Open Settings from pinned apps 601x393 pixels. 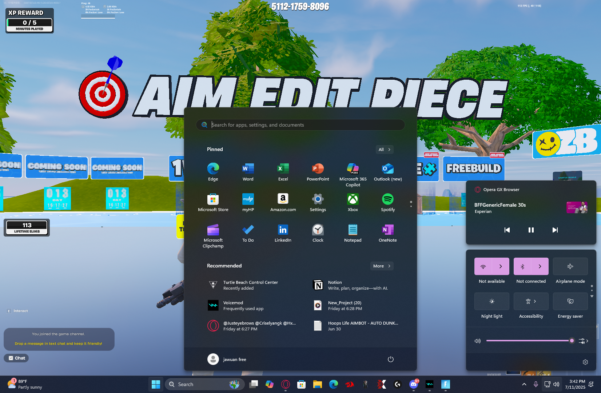click(318, 202)
